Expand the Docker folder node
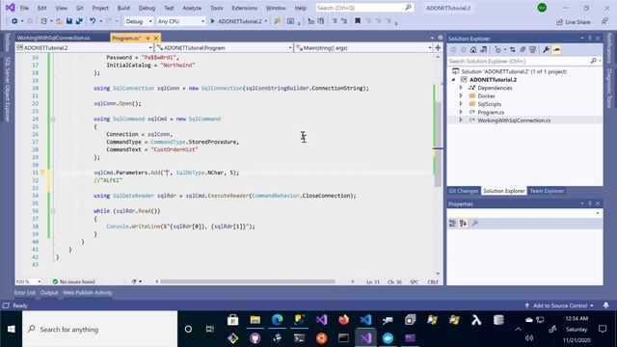 (461, 95)
